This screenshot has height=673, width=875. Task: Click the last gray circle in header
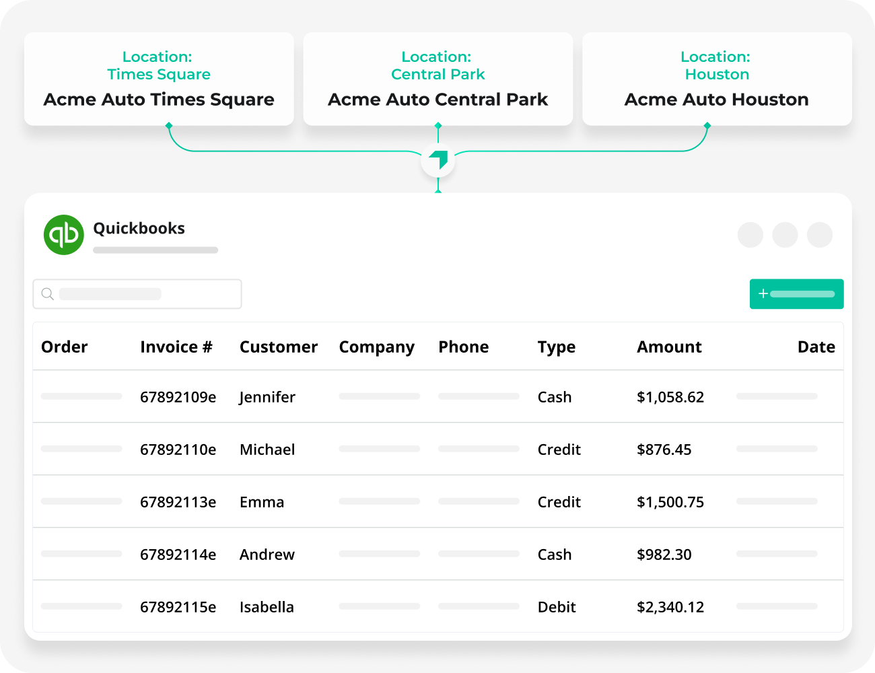click(x=819, y=235)
